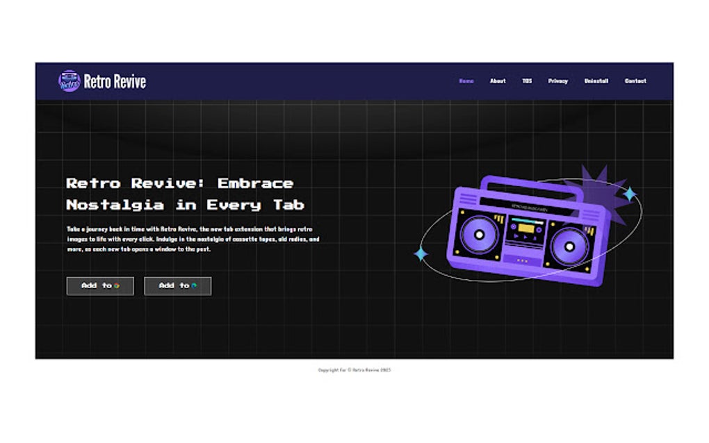The image size is (709, 443).
Task: Select the circular Retro Revive logo icon
Action: click(68, 81)
